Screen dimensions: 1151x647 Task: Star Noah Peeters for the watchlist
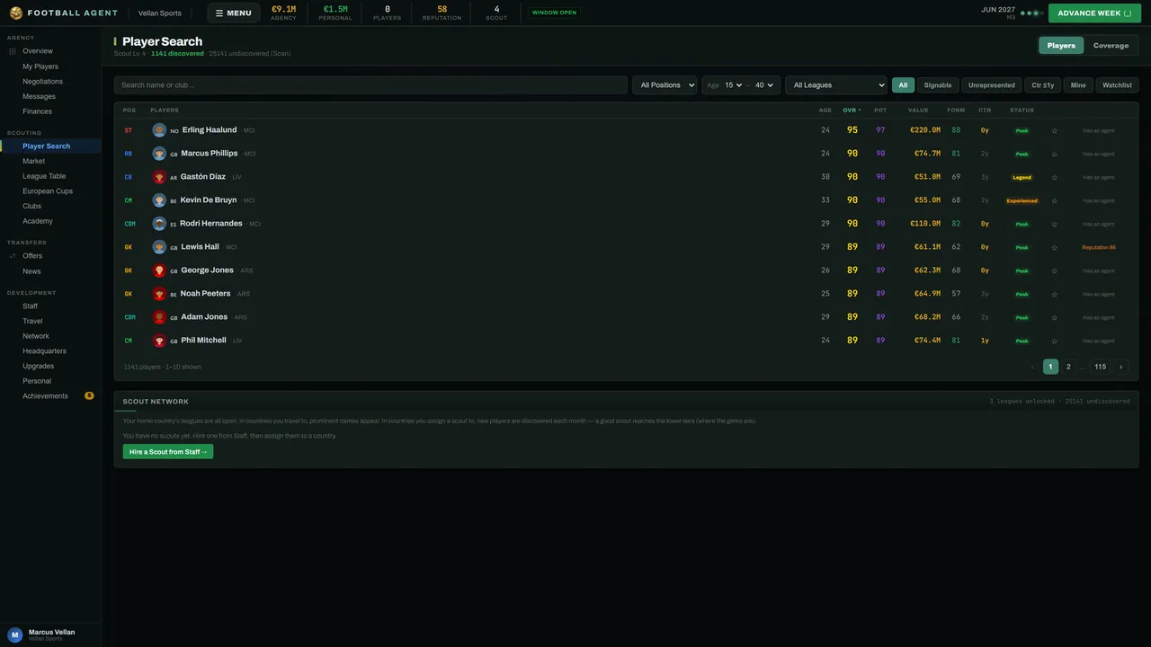click(x=1055, y=294)
